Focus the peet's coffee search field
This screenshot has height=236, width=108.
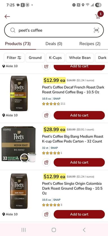click(x=54, y=30)
